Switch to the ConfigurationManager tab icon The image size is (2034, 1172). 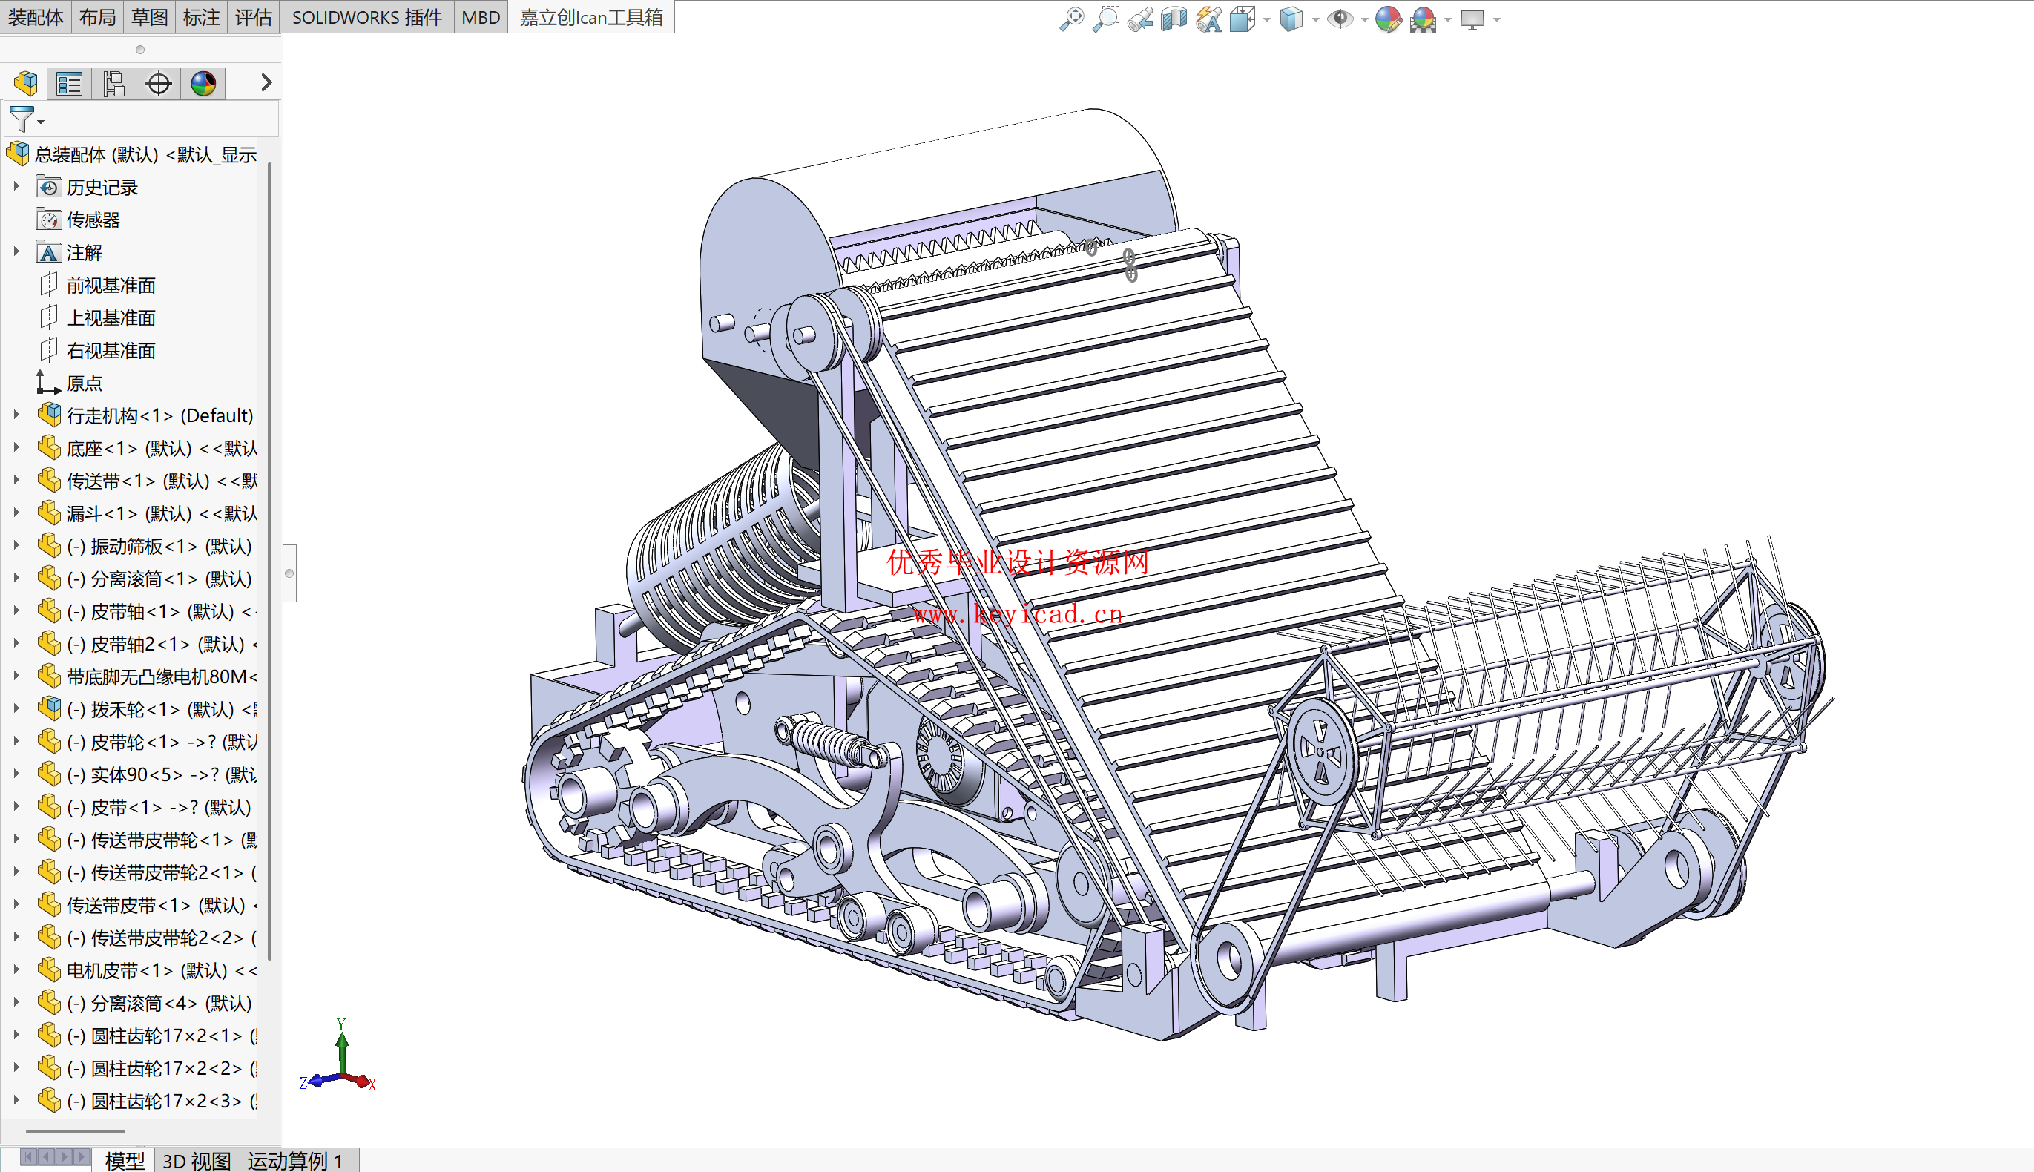click(113, 83)
